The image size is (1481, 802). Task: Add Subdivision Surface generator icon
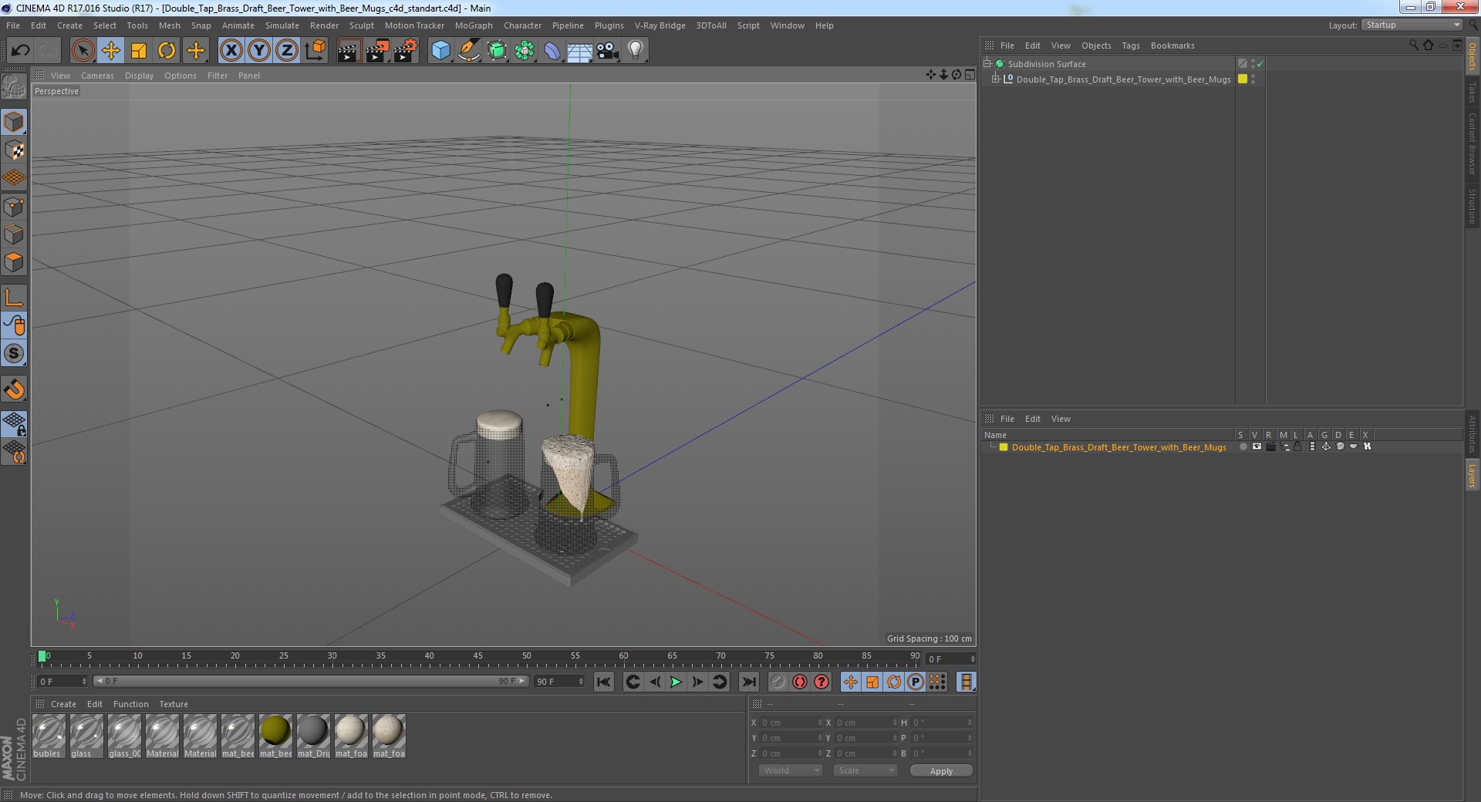click(497, 51)
